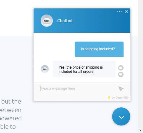Give thumbs up to shipping answer
The image size is (143, 133).
[x=121, y=68]
